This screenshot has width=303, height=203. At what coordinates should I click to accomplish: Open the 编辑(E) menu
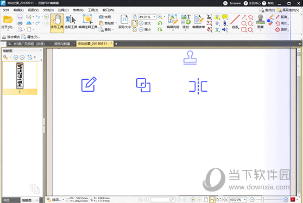[x=18, y=10]
